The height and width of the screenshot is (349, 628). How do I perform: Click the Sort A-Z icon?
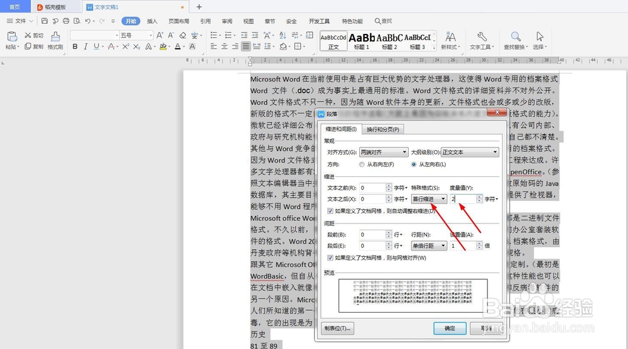click(x=283, y=35)
